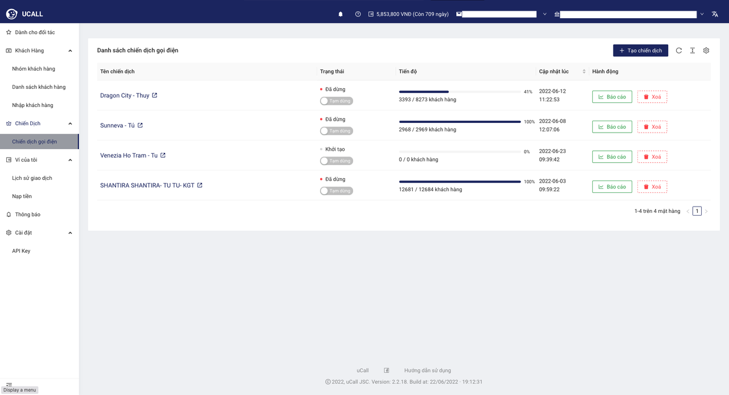
Task: Open Hướng dẫn sử dụng footer link
Action: 428,371
